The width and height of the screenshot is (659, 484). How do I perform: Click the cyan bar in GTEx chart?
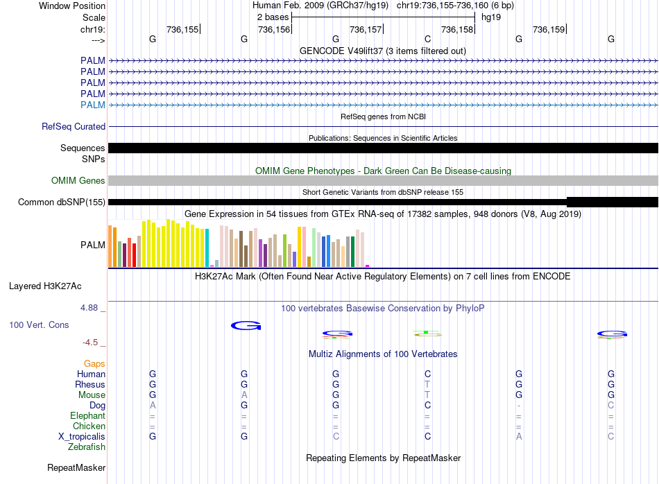(207, 248)
